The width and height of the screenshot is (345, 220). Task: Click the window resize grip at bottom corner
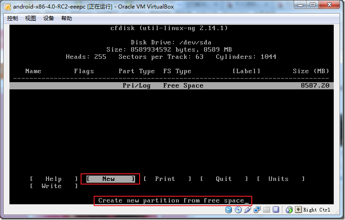[336, 212]
